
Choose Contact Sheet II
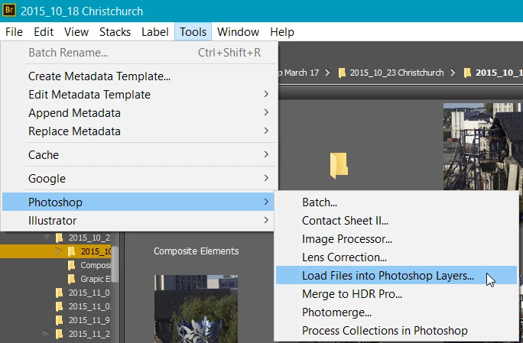pos(396,221)
